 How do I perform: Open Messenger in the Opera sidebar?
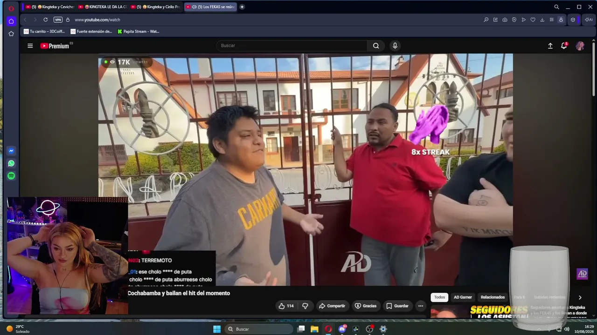coord(11,151)
